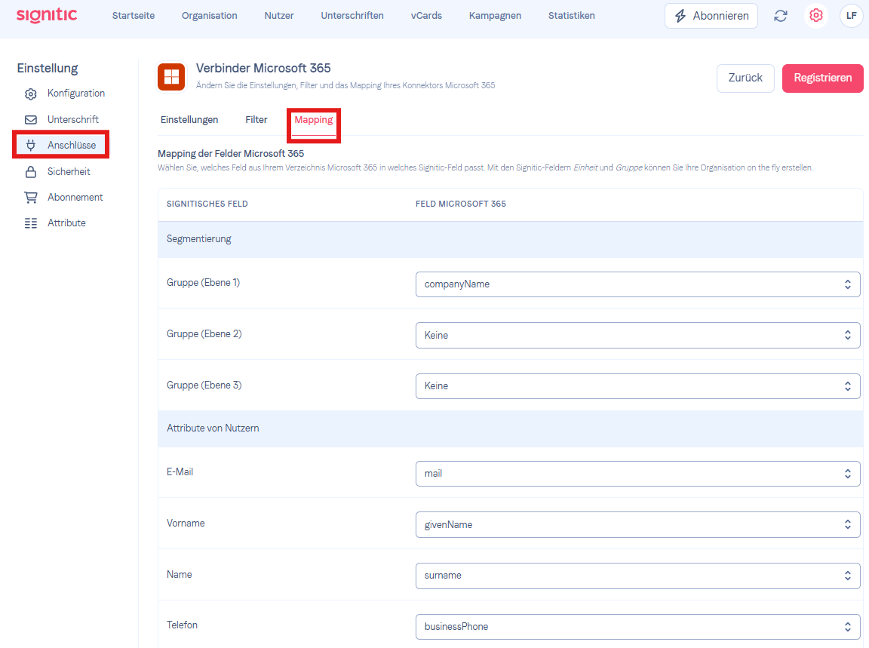
Task: Switch to the Filter tab
Action: click(256, 120)
